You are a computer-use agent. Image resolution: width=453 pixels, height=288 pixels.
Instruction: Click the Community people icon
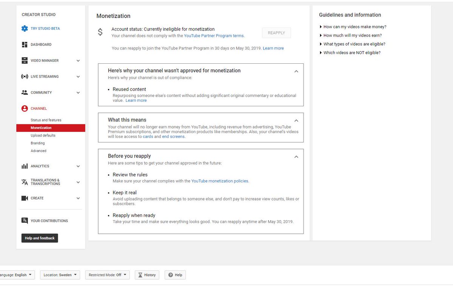pyautogui.click(x=25, y=92)
